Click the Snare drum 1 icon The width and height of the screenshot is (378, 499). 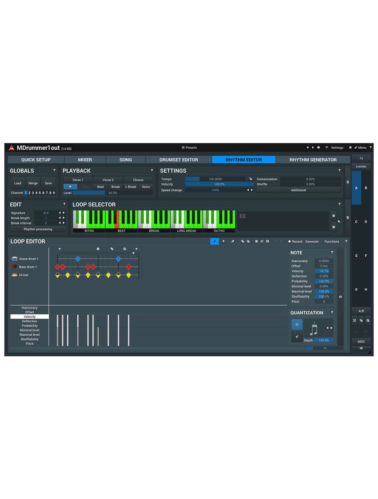[x=14, y=259]
